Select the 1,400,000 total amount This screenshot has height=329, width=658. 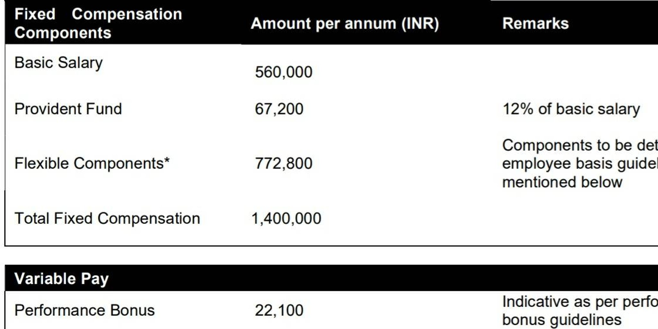click(286, 219)
